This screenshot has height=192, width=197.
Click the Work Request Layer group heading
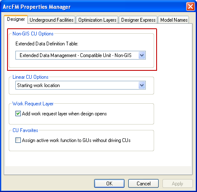point(33,104)
